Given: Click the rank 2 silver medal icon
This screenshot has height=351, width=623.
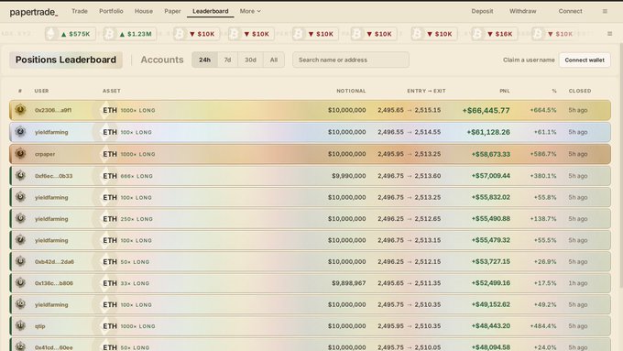Looking at the screenshot, I should coord(20,132).
